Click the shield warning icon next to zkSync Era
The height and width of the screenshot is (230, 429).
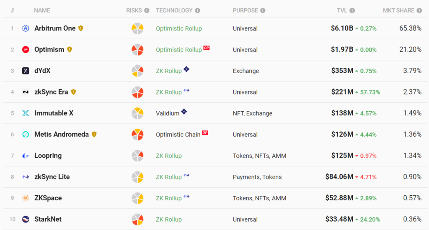(73, 92)
